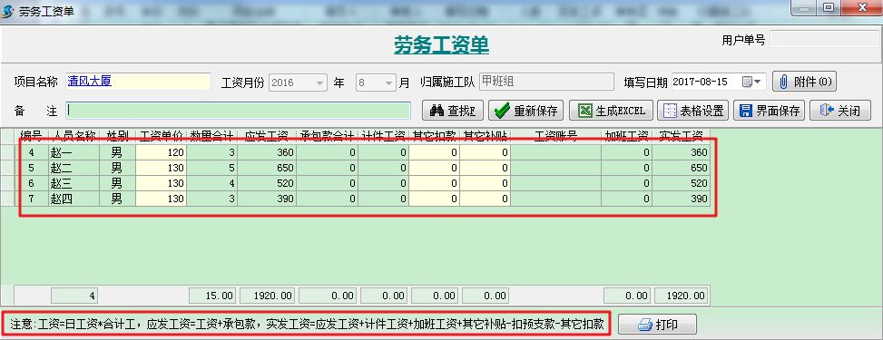Click the 劳务工资单 page title heading

pos(441,45)
